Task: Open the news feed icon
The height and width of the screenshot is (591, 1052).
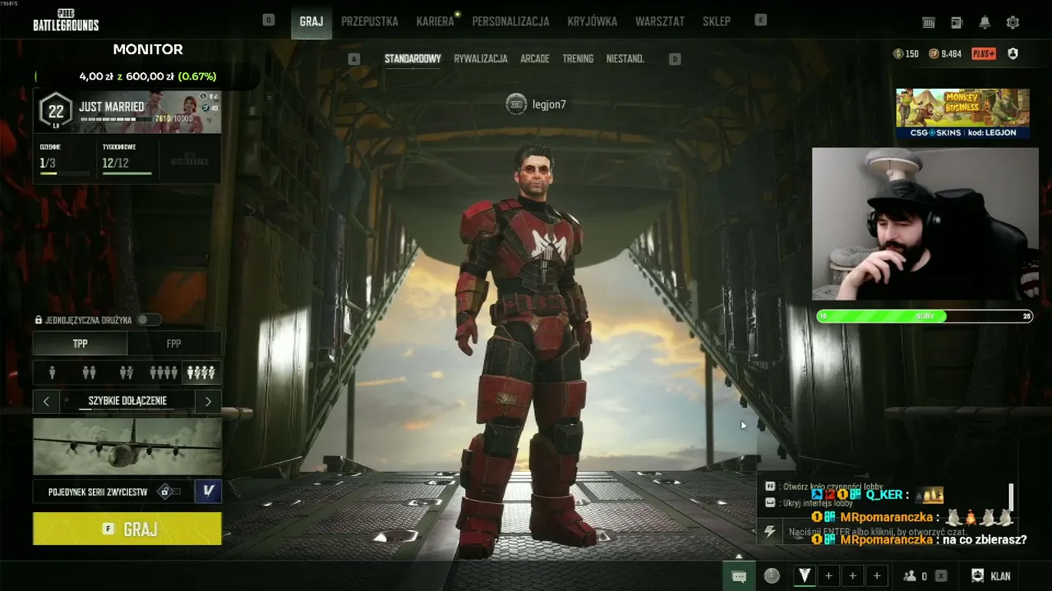Action: click(x=957, y=22)
